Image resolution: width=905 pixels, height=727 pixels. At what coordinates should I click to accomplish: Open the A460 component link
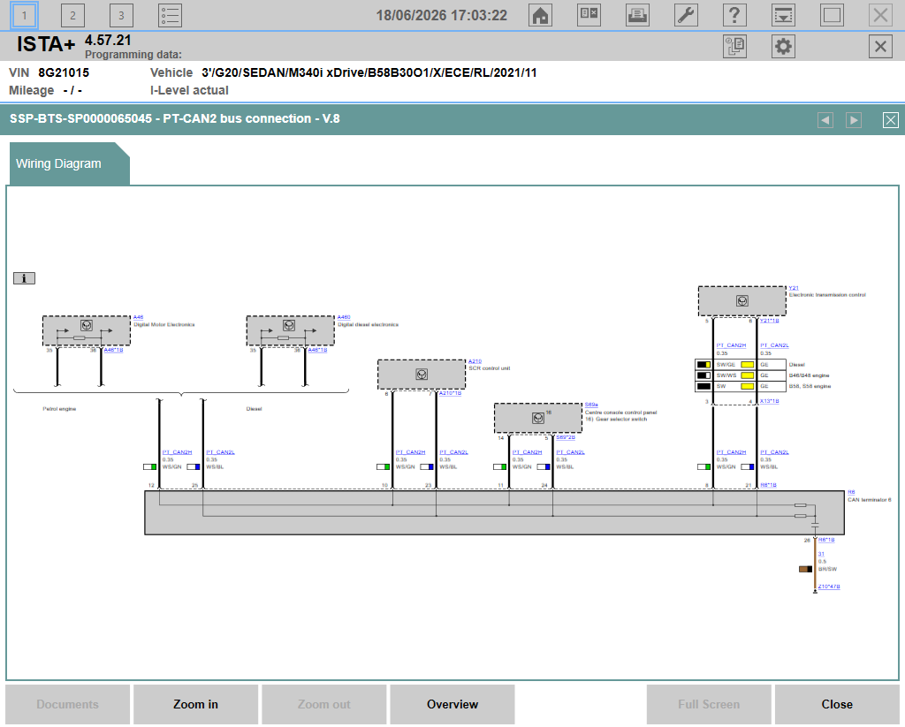click(344, 317)
